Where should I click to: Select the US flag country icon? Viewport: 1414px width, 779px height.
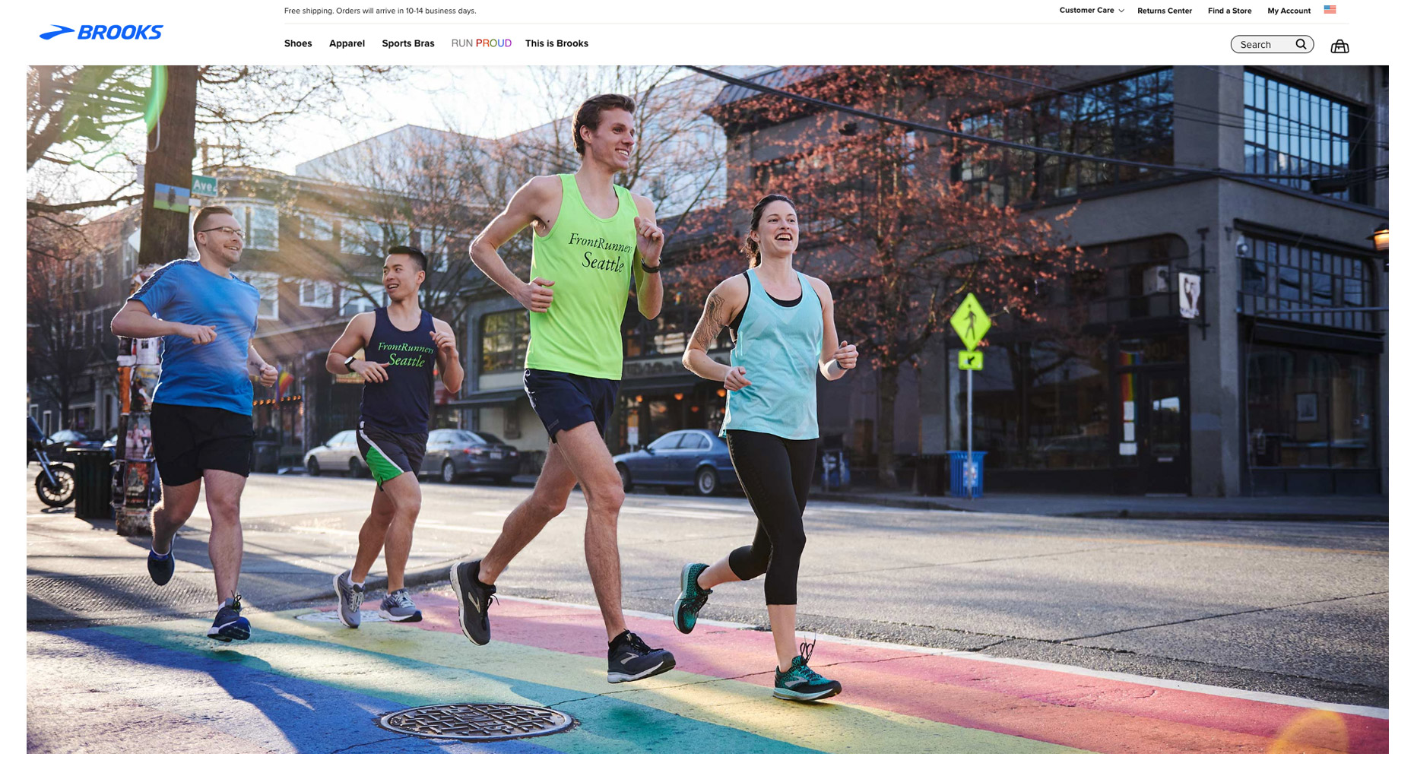click(x=1330, y=10)
